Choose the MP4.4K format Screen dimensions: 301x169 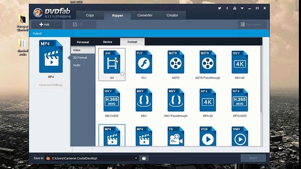click(x=208, y=100)
